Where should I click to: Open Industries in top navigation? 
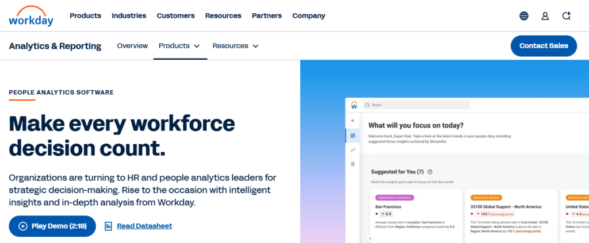point(129,16)
